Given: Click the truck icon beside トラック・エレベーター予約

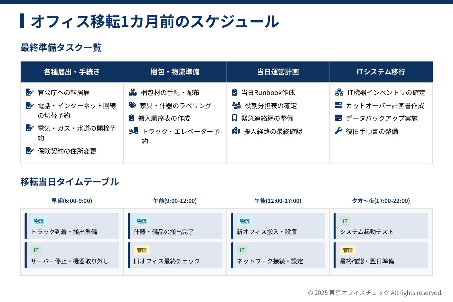Looking at the screenshot, I should pos(133,131).
